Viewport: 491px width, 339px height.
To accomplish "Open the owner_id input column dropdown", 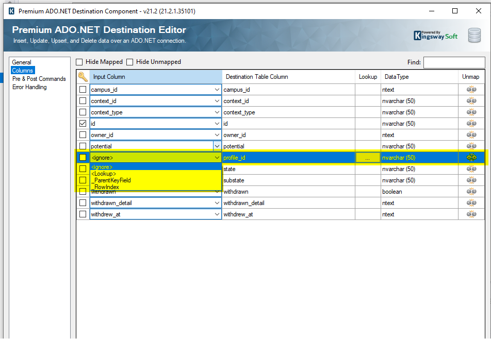I will tap(217, 135).
